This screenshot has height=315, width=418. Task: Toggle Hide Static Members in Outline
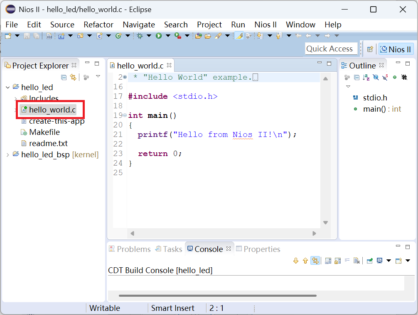[385, 78]
